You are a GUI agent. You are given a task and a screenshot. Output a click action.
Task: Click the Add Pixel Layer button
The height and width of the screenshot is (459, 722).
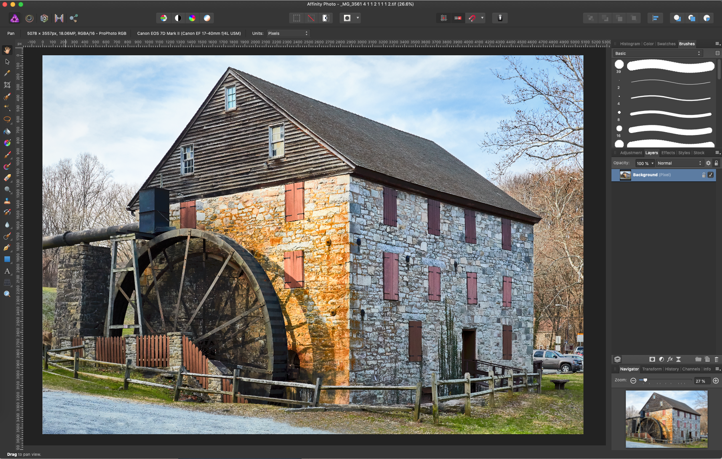pyautogui.click(x=707, y=359)
